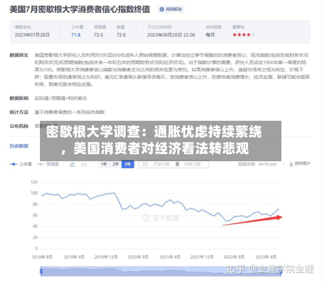Click the 统计方法 section label
Viewport: 322px width, 282px height.
pyautogui.click(x=19, y=112)
